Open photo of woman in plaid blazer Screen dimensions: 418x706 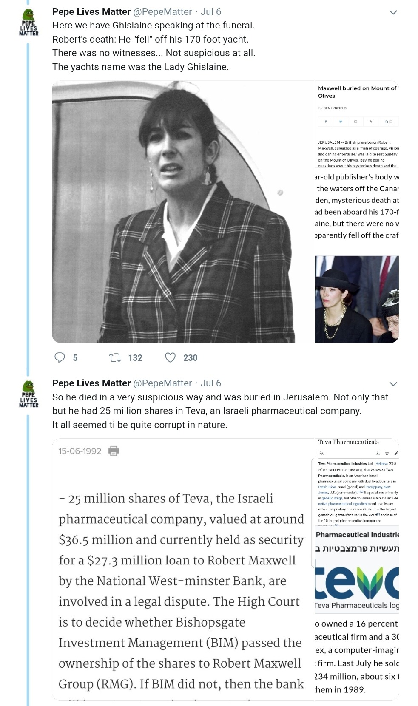(x=183, y=212)
